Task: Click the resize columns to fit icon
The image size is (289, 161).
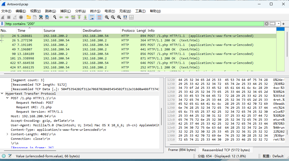Action: pos(125,17)
